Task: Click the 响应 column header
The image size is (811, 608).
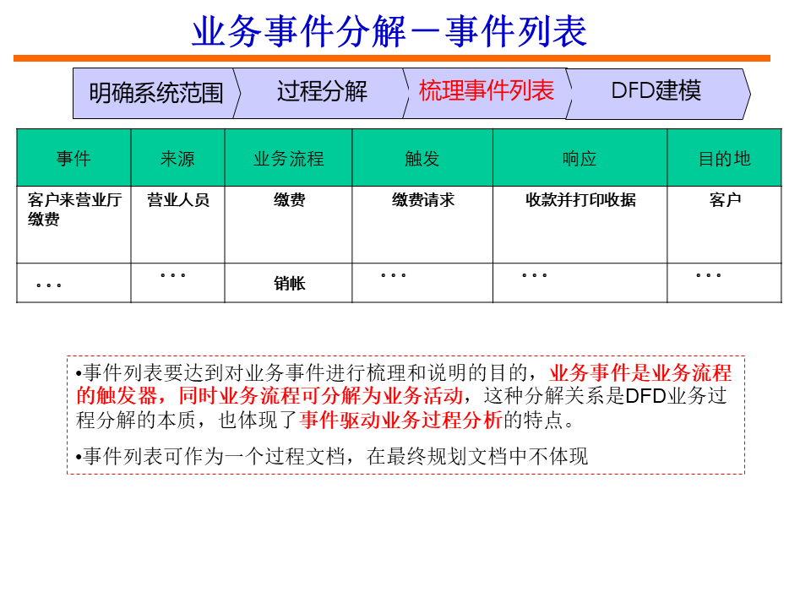Action: [580, 158]
